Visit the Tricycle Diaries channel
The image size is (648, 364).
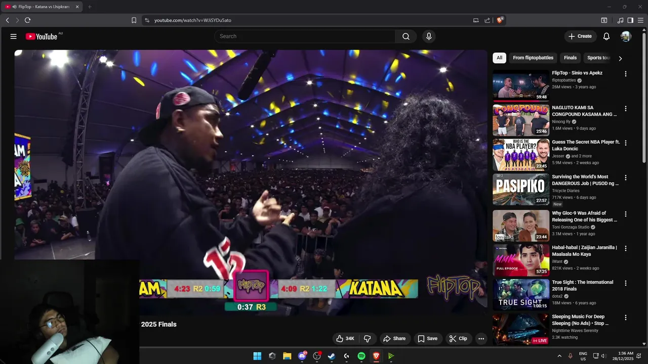point(565,191)
